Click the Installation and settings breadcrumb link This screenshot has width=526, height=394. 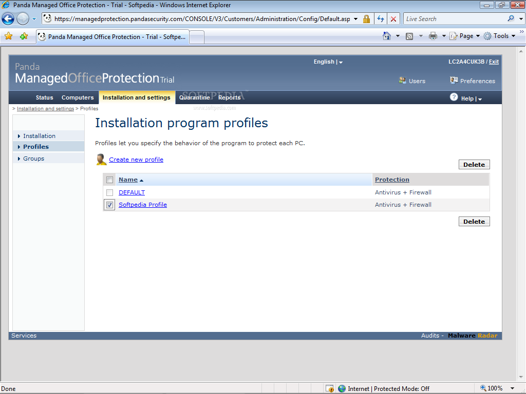tap(45, 109)
